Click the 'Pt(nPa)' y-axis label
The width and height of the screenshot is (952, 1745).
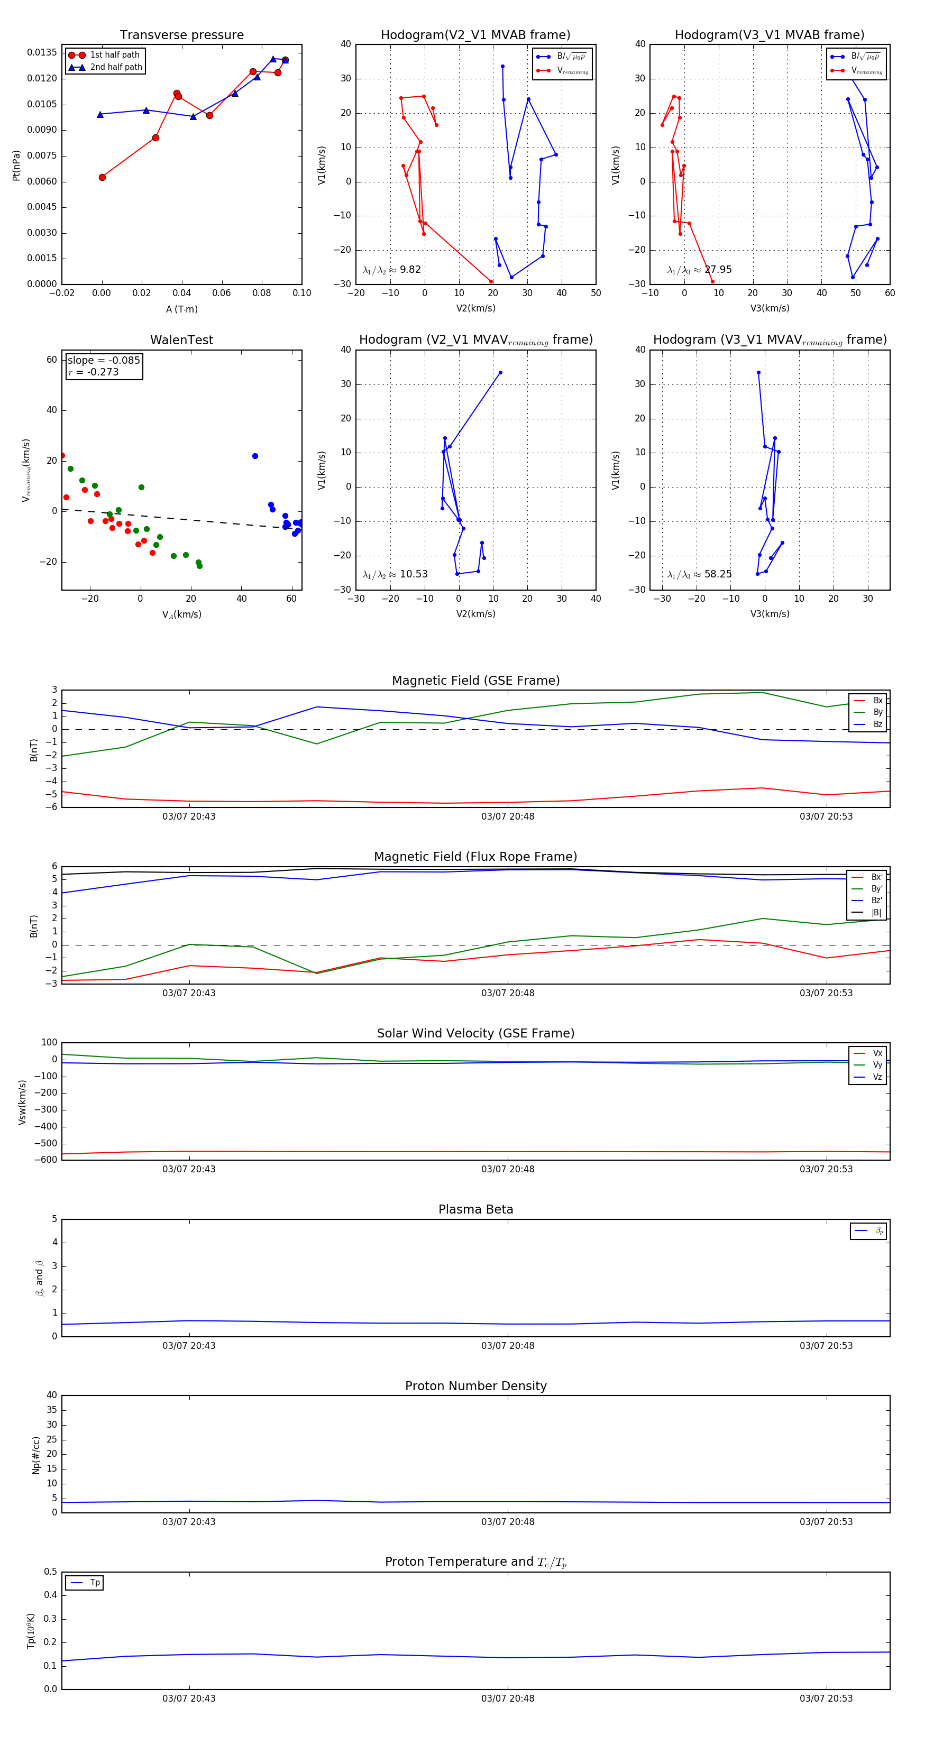point(16,166)
